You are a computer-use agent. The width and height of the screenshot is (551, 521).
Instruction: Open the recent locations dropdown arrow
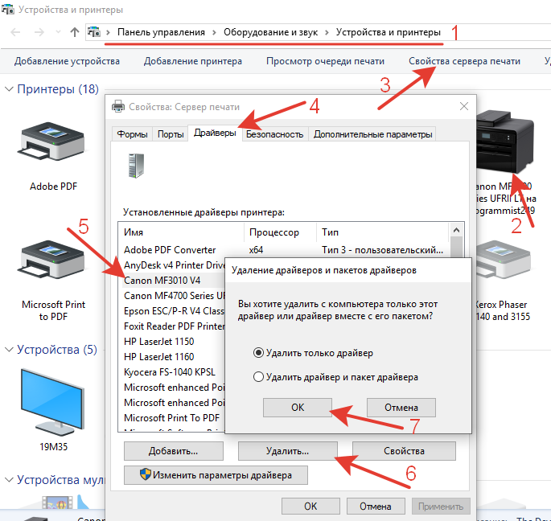coord(59,32)
